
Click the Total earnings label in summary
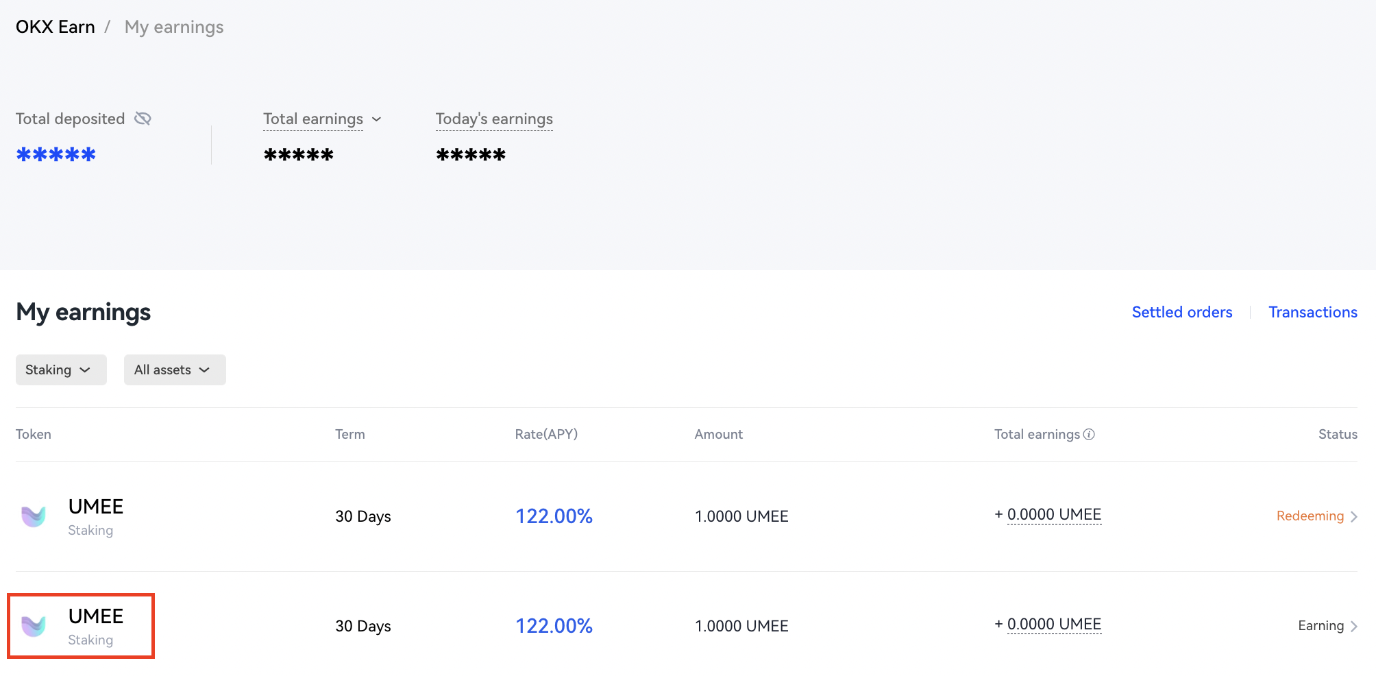point(313,119)
